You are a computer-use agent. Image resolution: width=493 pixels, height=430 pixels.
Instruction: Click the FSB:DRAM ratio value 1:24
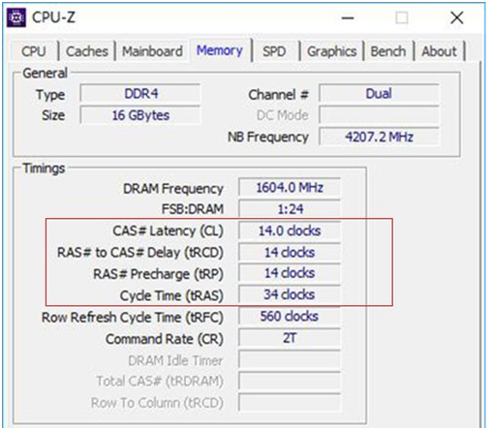coord(290,209)
